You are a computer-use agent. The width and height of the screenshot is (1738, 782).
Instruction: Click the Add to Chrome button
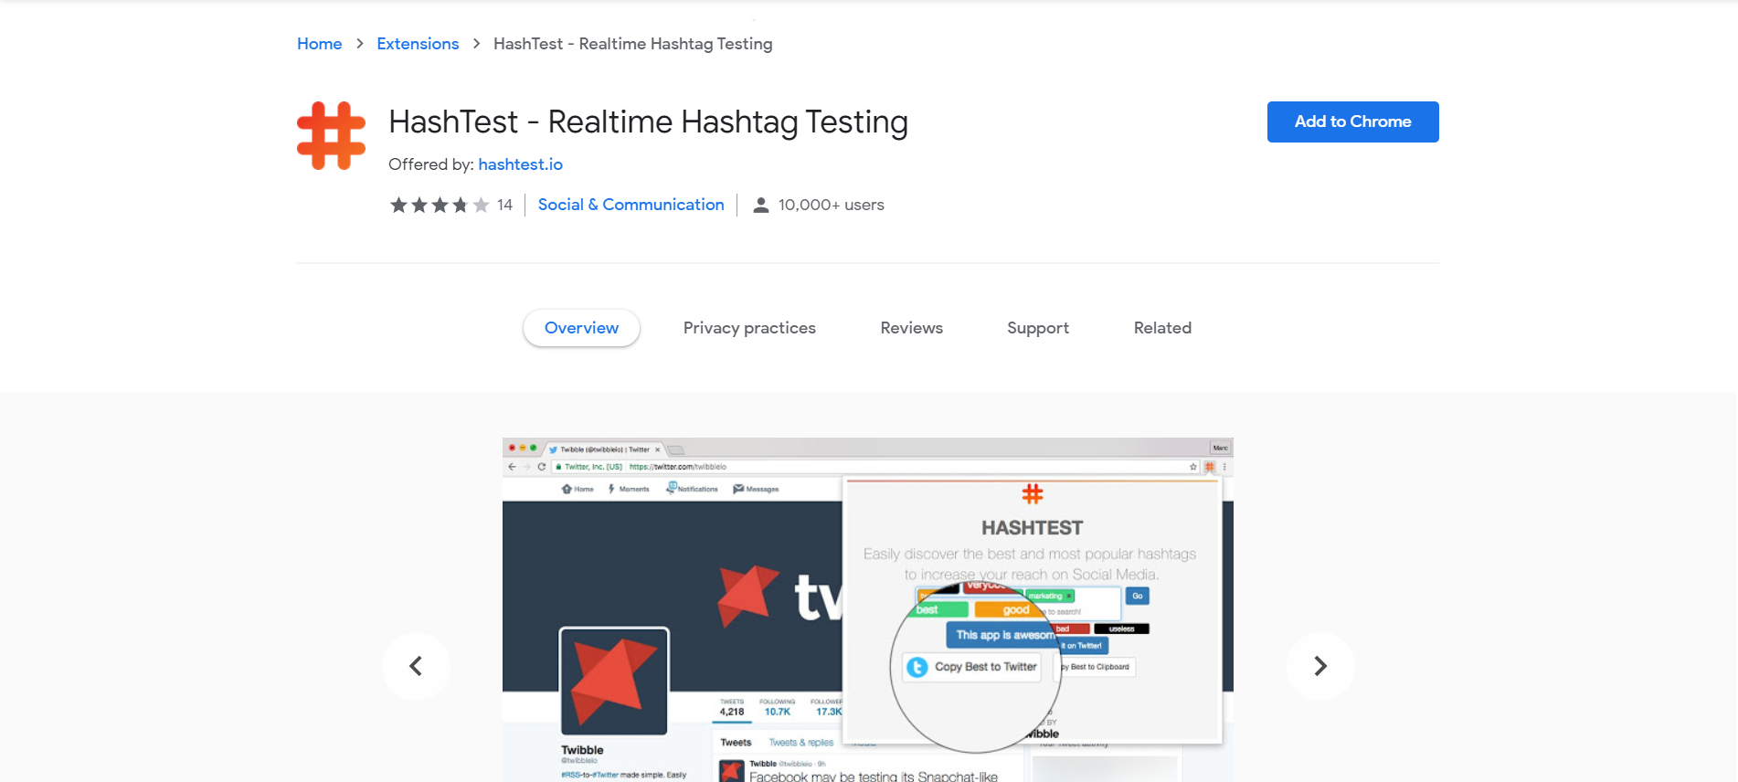coord(1352,122)
